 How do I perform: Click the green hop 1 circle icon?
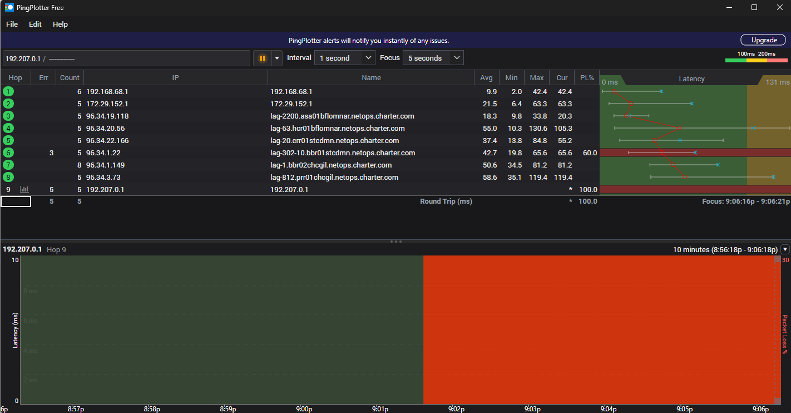click(8, 91)
